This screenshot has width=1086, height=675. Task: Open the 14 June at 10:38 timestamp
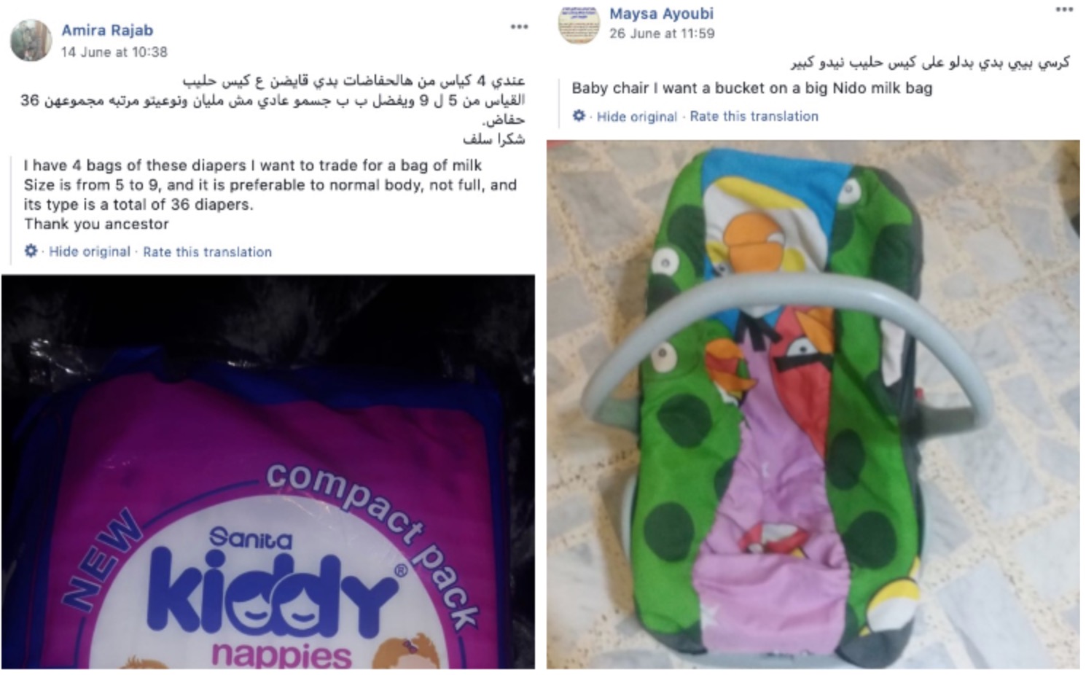point(114,52)
